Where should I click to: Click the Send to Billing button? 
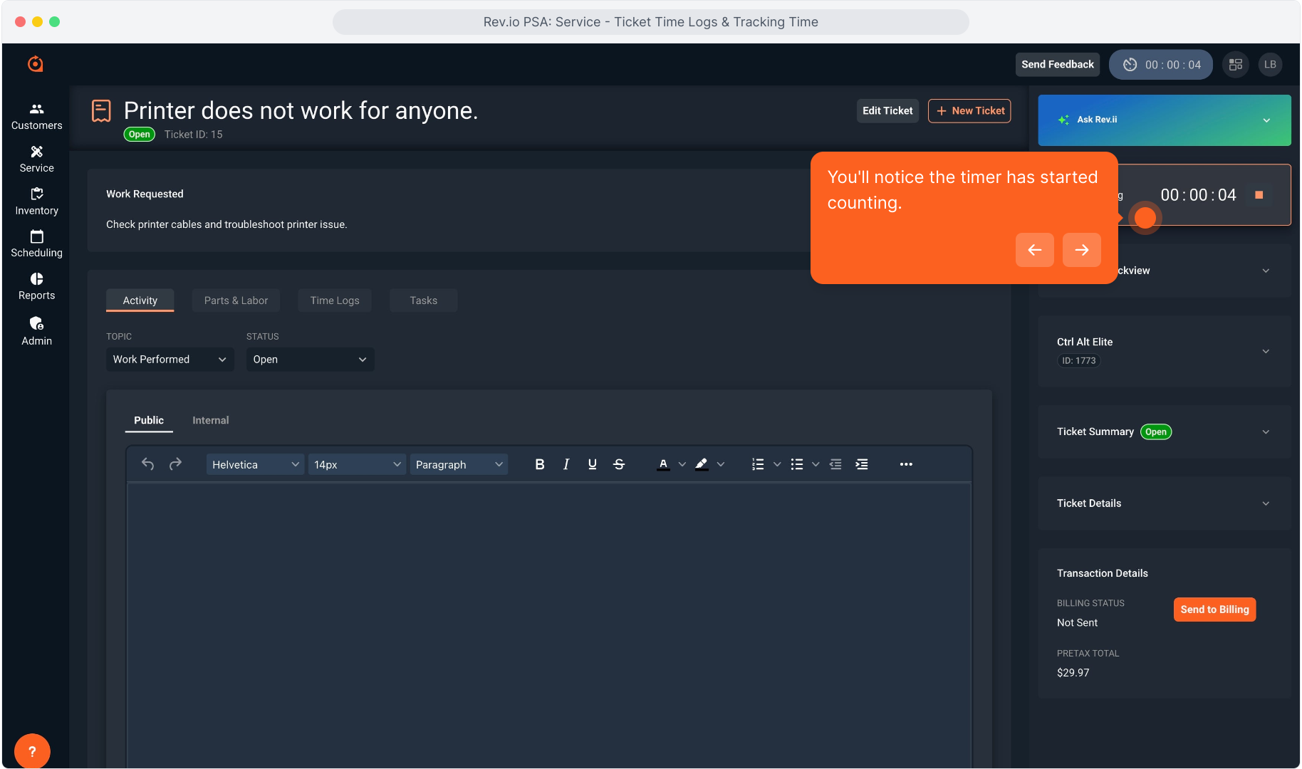pos(1214,610)
